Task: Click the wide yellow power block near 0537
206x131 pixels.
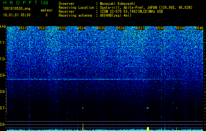Action: tap(148, 129)
